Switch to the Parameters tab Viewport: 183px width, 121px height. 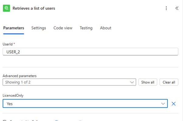[x=14, y=28]
